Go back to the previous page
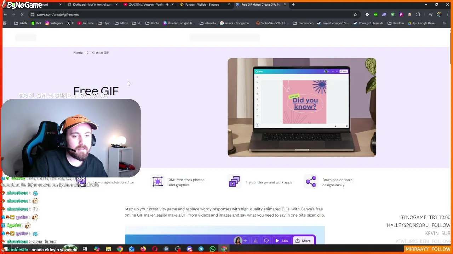Screen dimensions: 453x254 coord(5,14)
